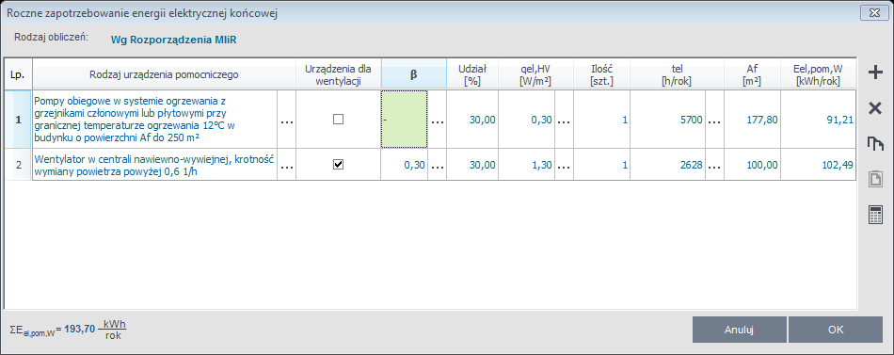Open the qel,HV picker next to 1,30

tap(564, 166)
